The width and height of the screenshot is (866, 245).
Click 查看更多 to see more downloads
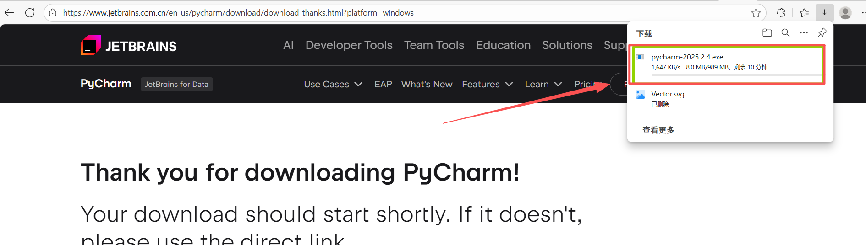click(658, 130)
